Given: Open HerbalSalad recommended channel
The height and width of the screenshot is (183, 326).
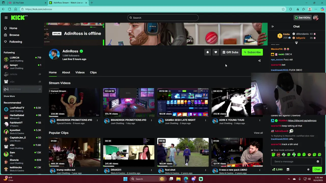Looking at the screenshot, I should (22, 117).
